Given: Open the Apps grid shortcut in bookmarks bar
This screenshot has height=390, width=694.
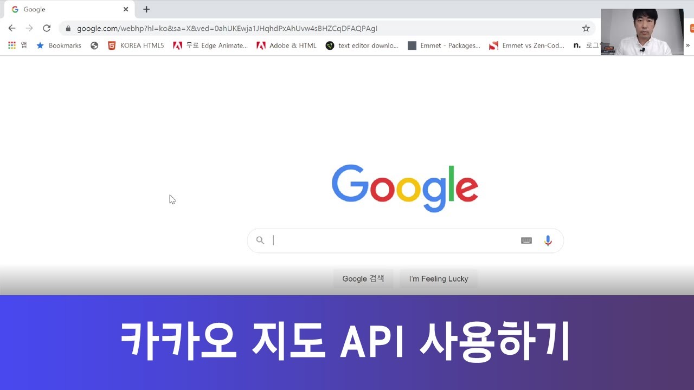Looking at the screenshot, I should 17,45.
